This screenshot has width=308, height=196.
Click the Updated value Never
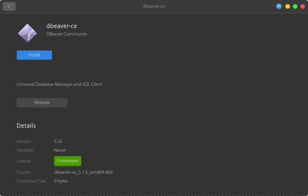pos(60,150)
